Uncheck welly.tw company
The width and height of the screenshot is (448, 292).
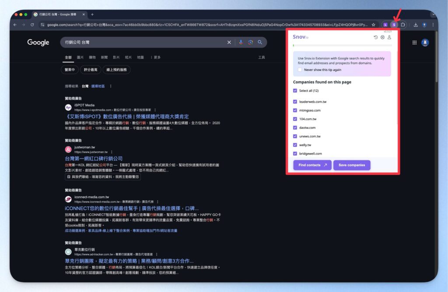coord(295,145)
